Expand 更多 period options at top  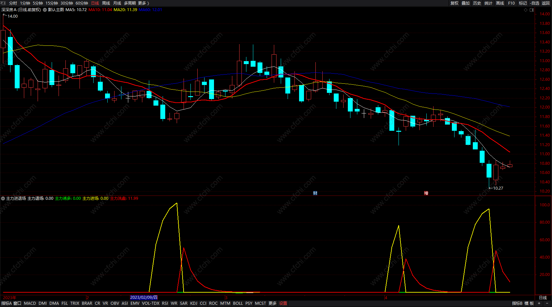(x=143, y=3)
